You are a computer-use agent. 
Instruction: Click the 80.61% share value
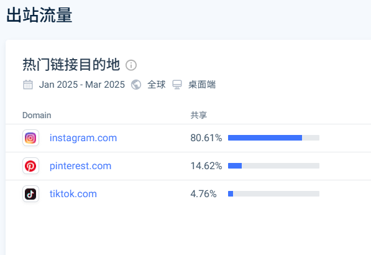[206, 138]
